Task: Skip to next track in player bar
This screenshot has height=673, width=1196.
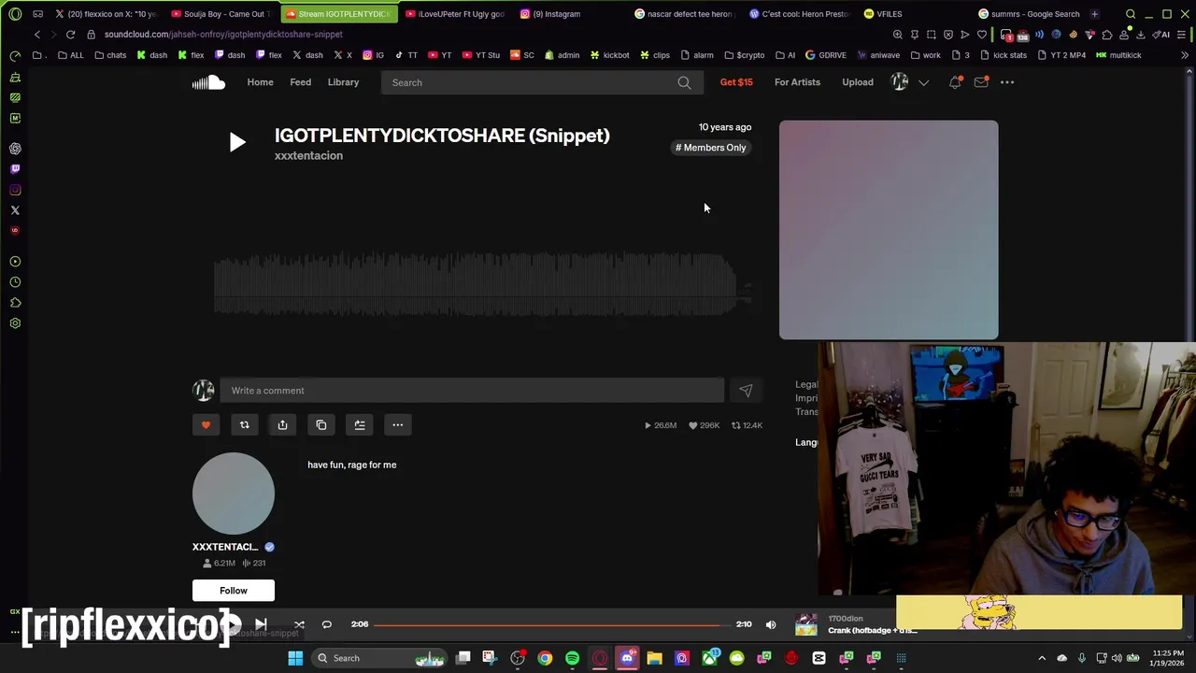Action: [x=261, y=624]
